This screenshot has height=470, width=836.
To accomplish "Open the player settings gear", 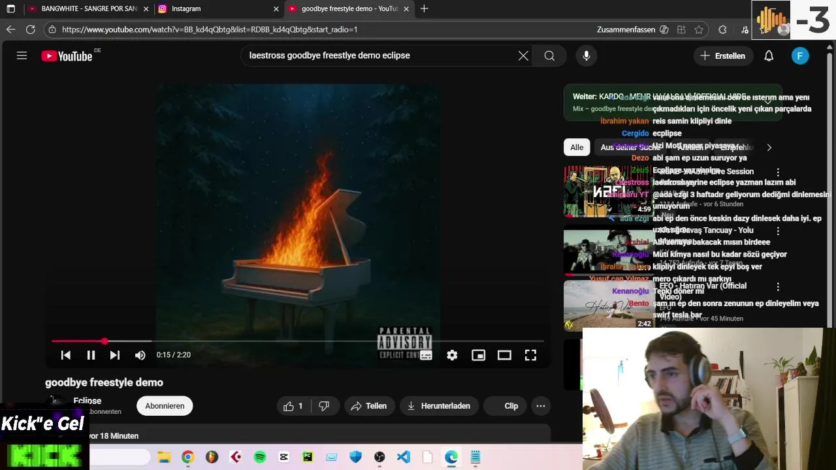I will click(452, 355).
